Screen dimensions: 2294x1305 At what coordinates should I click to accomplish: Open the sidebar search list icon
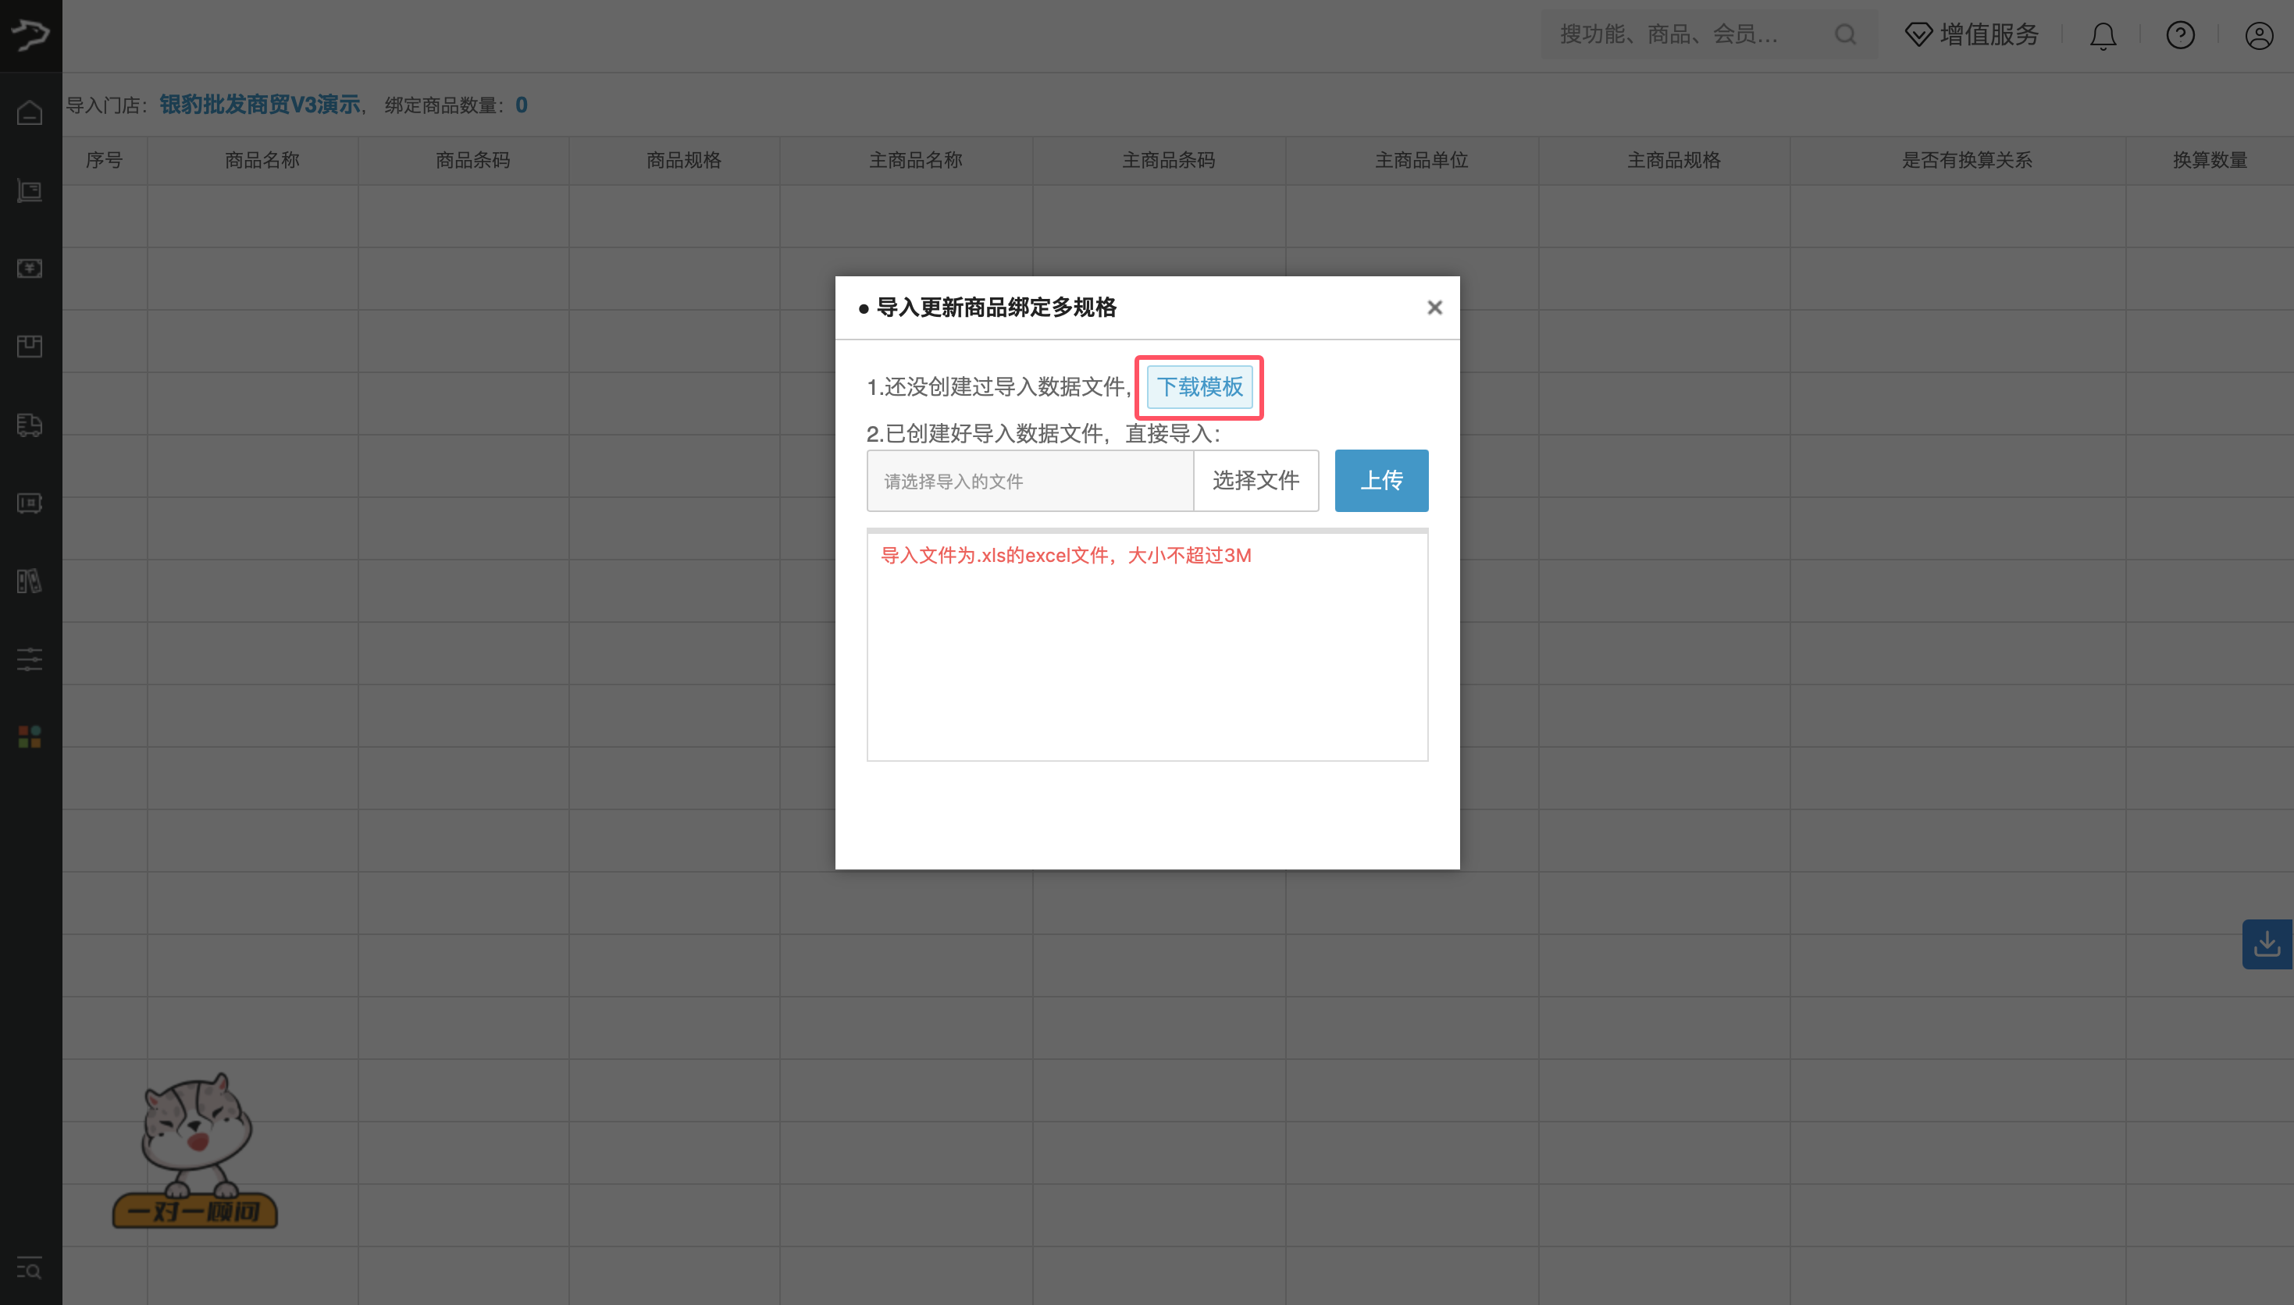30,1268
